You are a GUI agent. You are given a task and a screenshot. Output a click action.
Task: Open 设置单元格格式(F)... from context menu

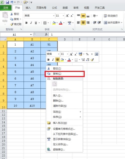[64, 129]
